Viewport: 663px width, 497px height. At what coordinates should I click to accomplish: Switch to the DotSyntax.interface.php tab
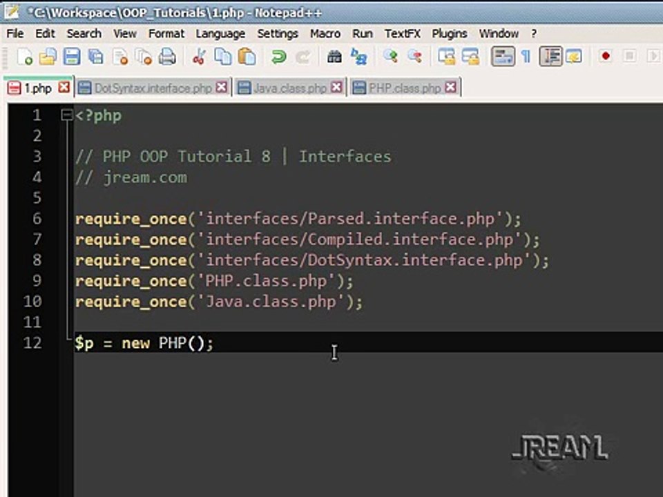tap(153, 88)
